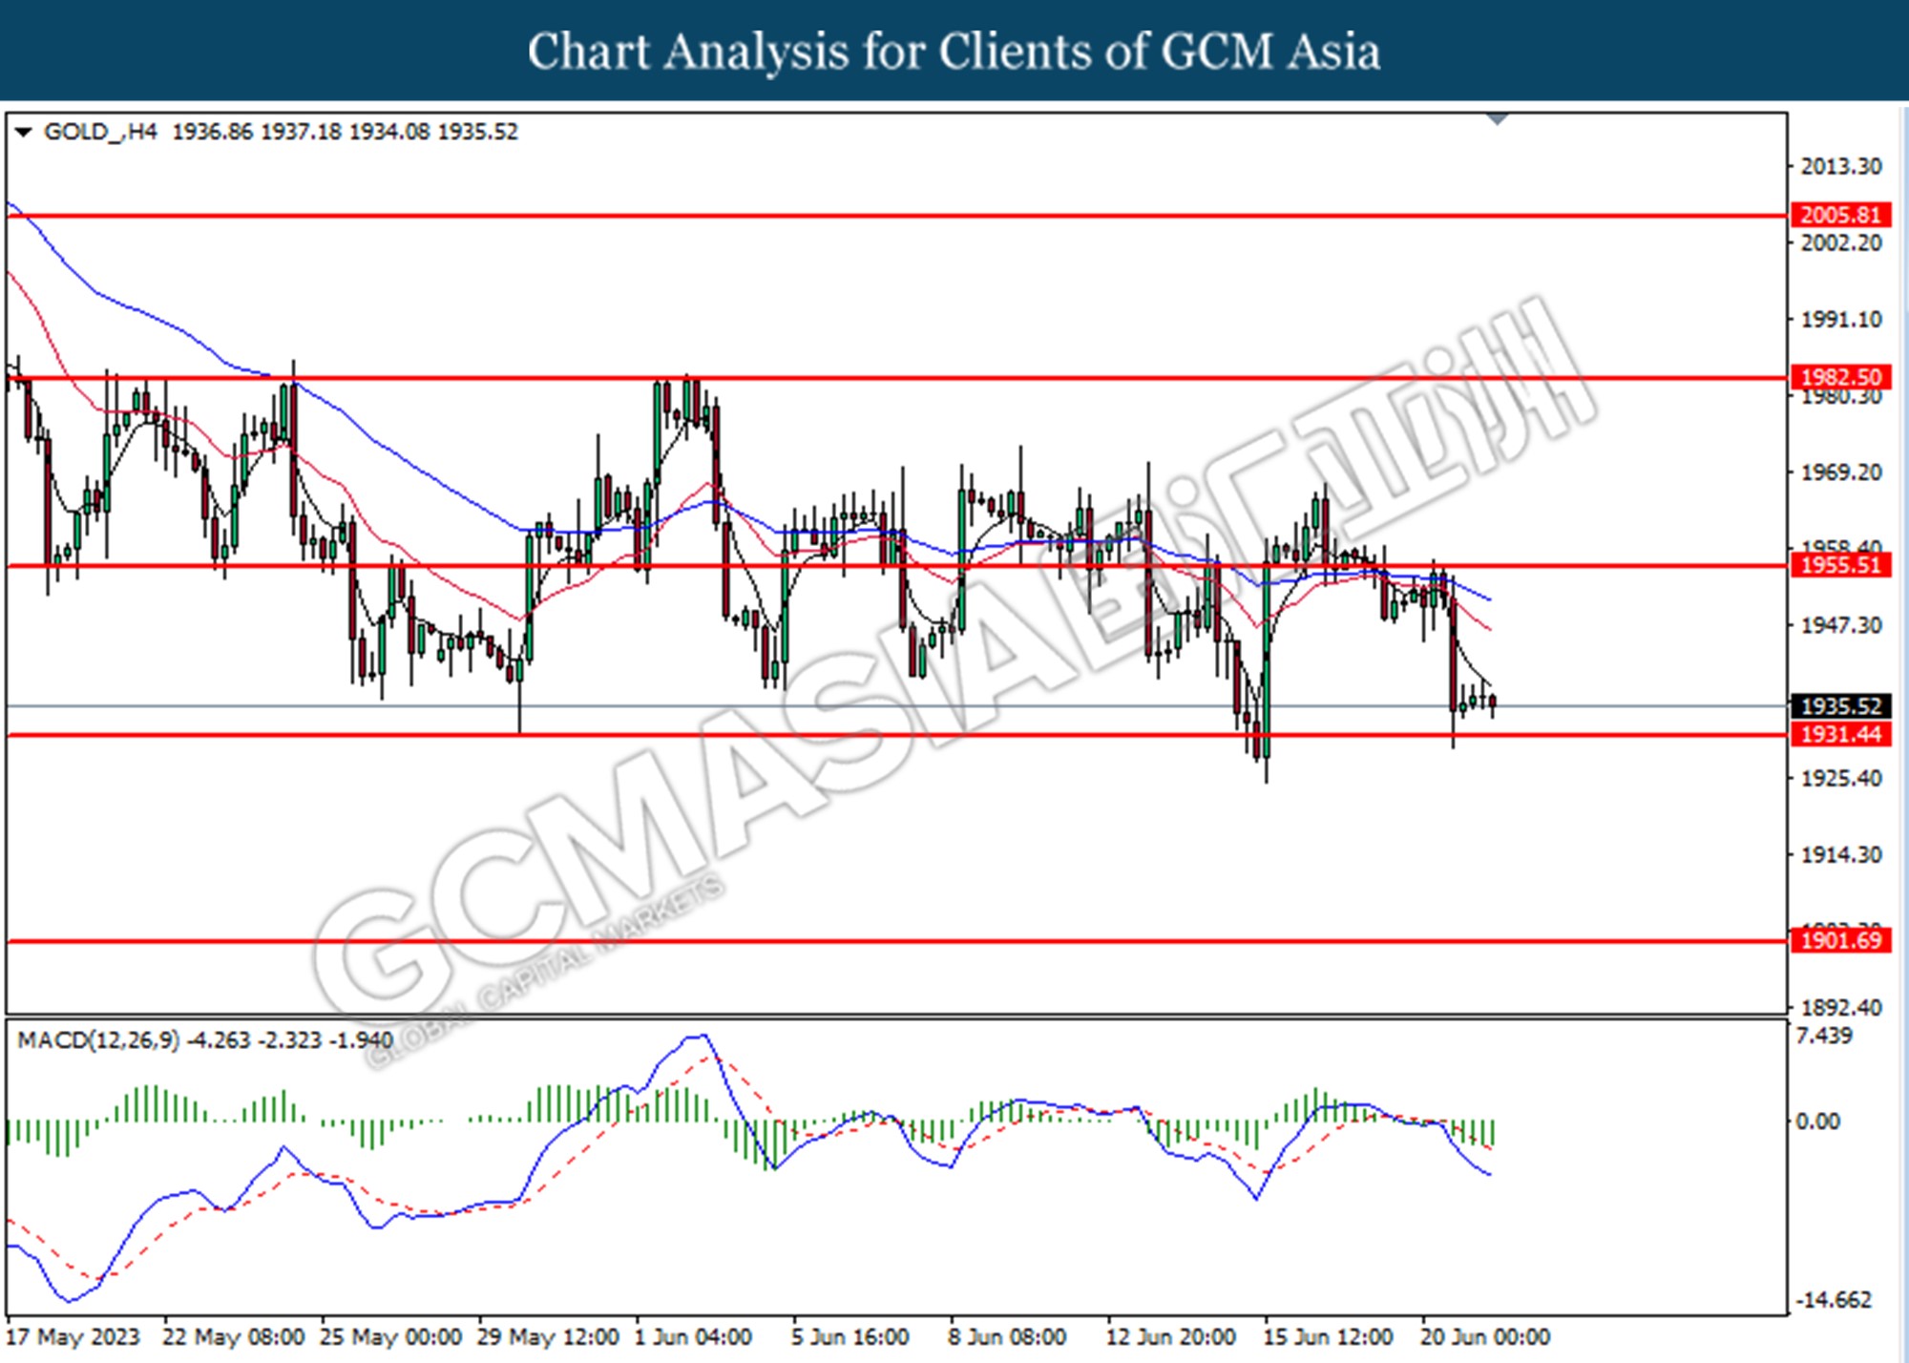Click the Chart Analysis for Clients title
The width and height of the screenshot is (1909, 1363).
click(x=954, y=51)
